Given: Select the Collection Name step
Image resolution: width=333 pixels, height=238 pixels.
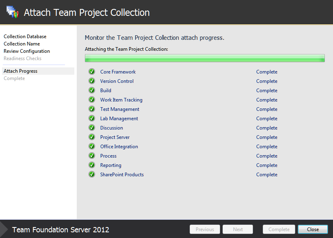Looking at the screenshot, I should tap(22, 44).
